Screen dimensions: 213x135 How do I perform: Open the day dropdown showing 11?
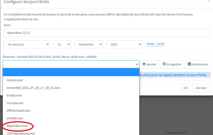(62, 44)
